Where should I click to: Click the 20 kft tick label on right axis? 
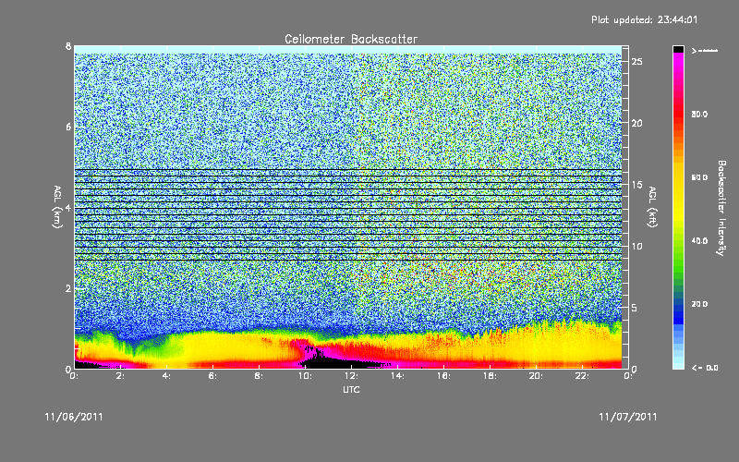[x=636, y=123]
